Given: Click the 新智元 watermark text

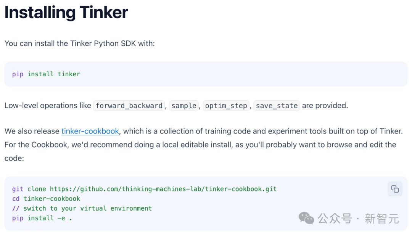Looking at the screenshot, I should click(x=382, y=219).
